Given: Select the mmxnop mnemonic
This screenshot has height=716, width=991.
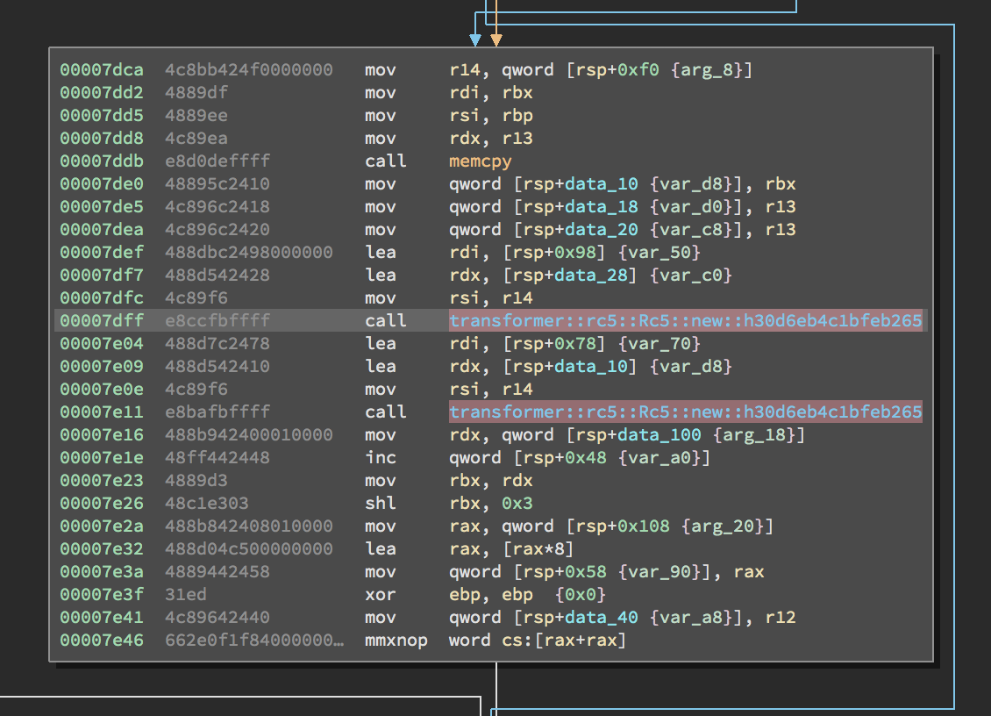Looking at the screenshot, I should [396, 641].
